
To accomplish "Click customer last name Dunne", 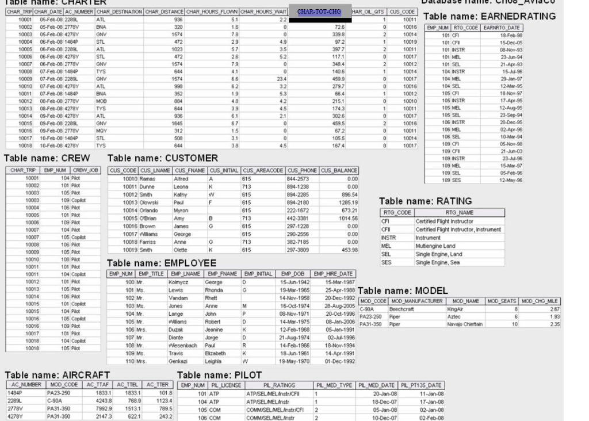I will [147, 187].
